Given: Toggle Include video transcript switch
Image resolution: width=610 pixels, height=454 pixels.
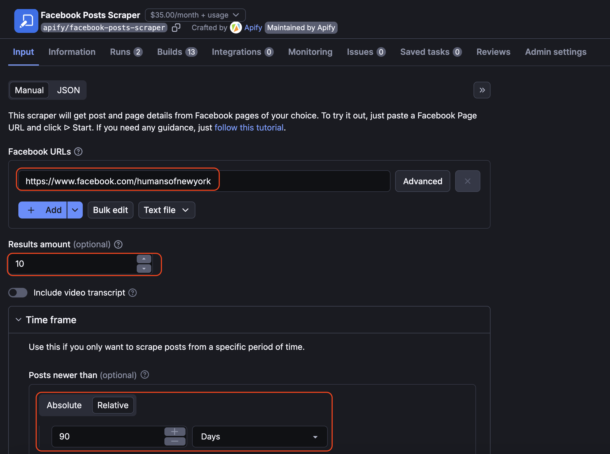Looking at the screenshot, I should tap(18, 293).
